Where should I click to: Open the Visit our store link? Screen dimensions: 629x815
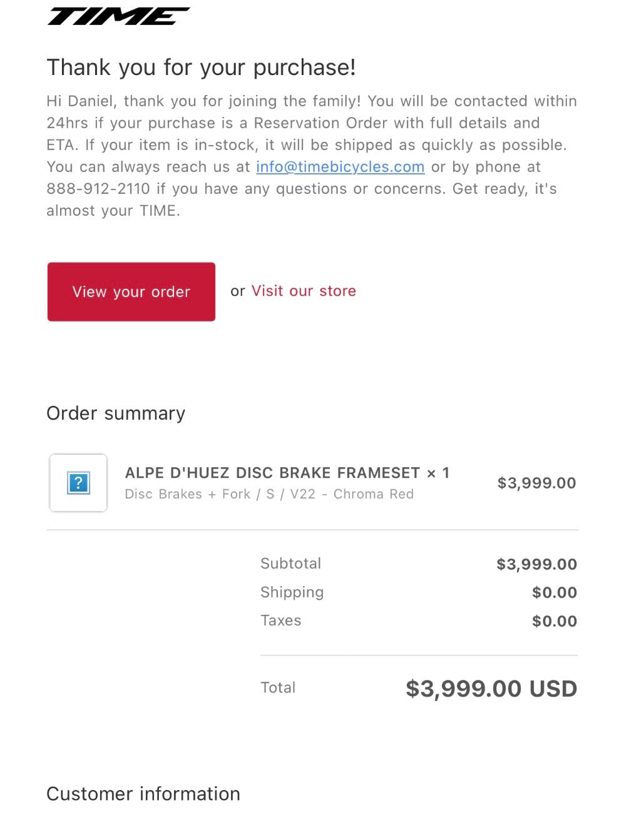304,291
